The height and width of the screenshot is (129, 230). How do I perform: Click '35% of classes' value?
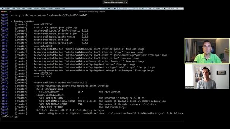tap(87, 101)
